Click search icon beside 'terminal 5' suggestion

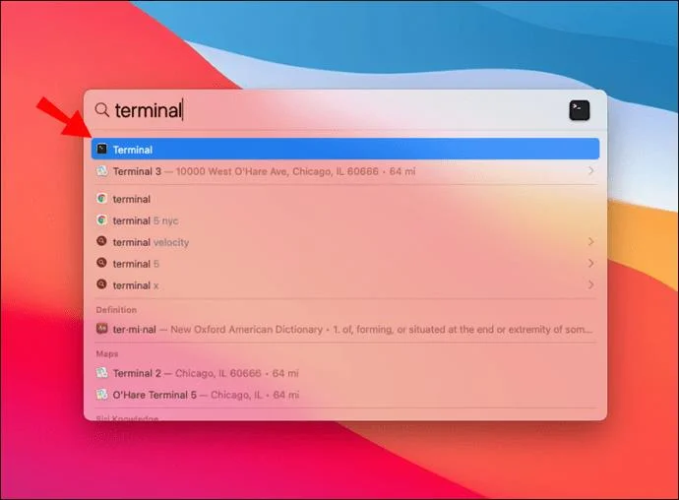[x=101, y=263]
